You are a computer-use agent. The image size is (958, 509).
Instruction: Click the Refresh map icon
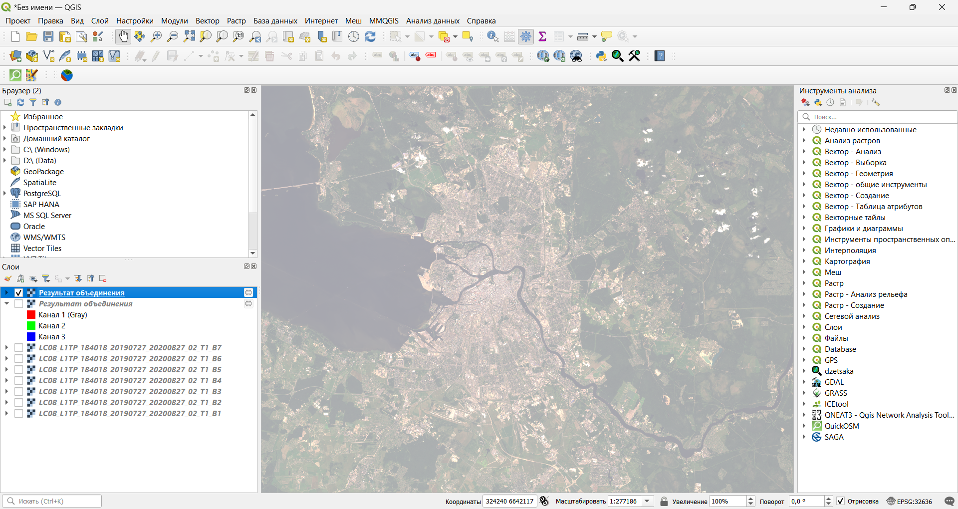point(370,36)
